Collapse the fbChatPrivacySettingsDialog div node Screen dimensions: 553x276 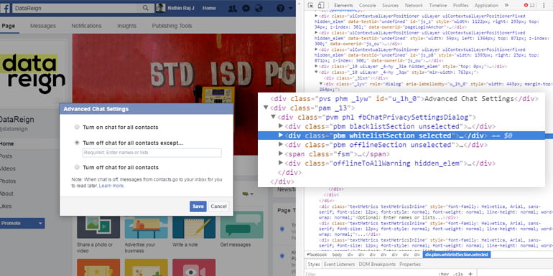tap(274, 117)
